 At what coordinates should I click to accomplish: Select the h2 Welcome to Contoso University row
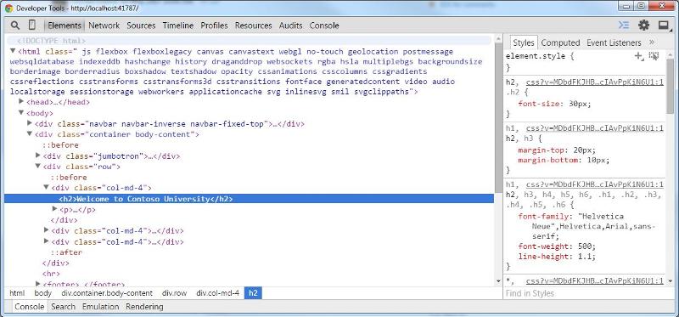coord(249,199)
